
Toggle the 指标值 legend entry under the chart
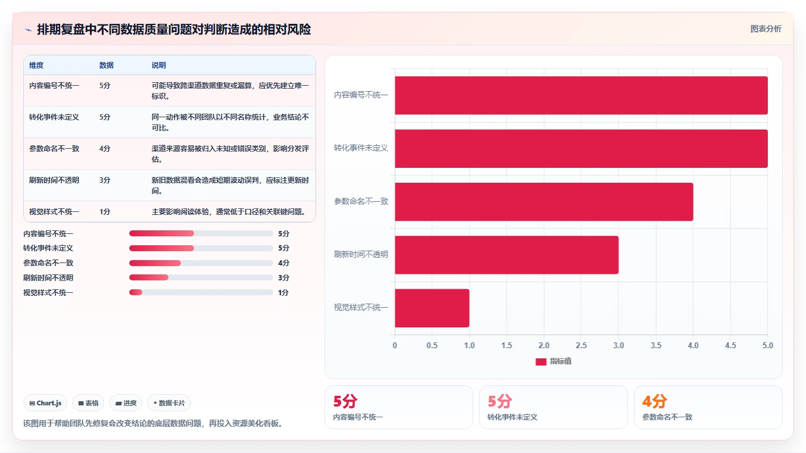[553, 361]
